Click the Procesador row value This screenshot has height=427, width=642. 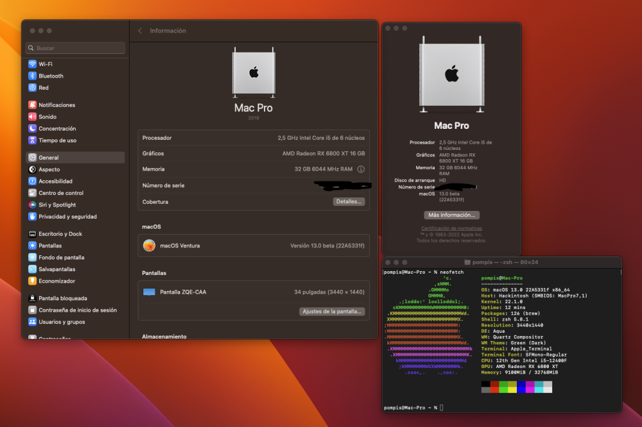(x=321, y=138)
